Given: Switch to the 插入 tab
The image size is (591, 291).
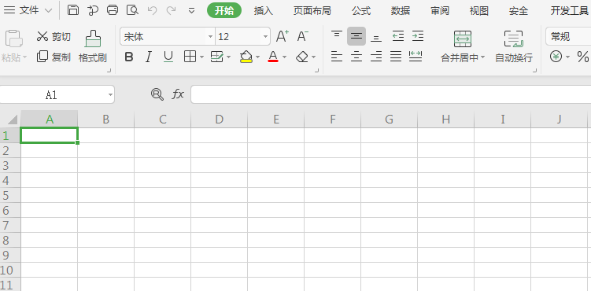Looking at the screenshot, I should click(263, 11).
